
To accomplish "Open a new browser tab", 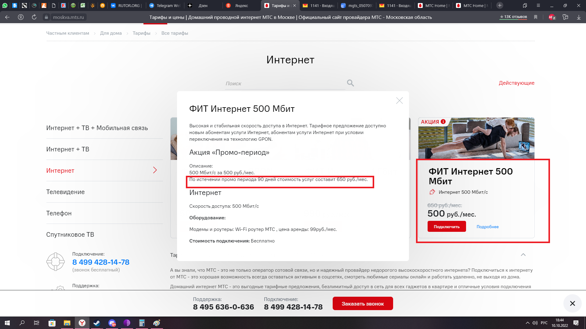I will pos(500,5).
